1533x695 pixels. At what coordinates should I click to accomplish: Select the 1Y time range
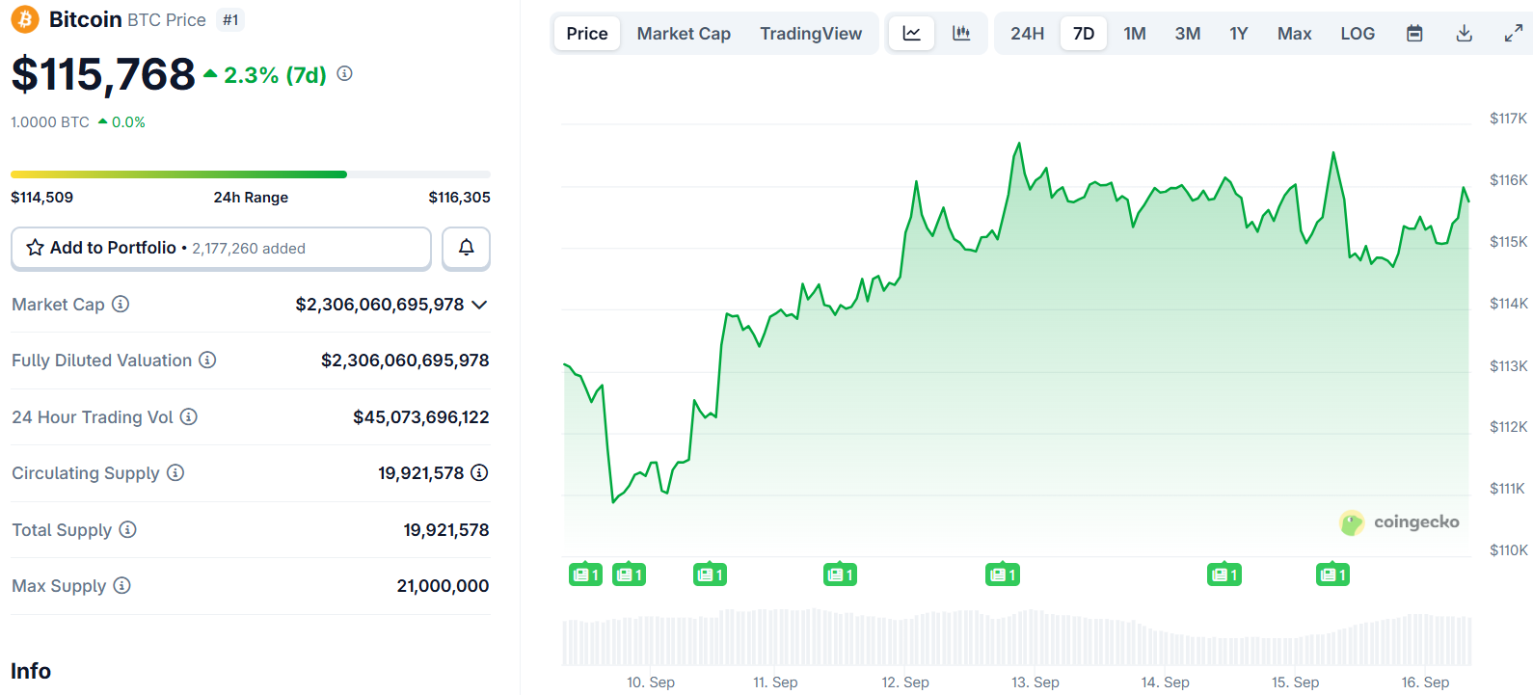[1239, 34]
